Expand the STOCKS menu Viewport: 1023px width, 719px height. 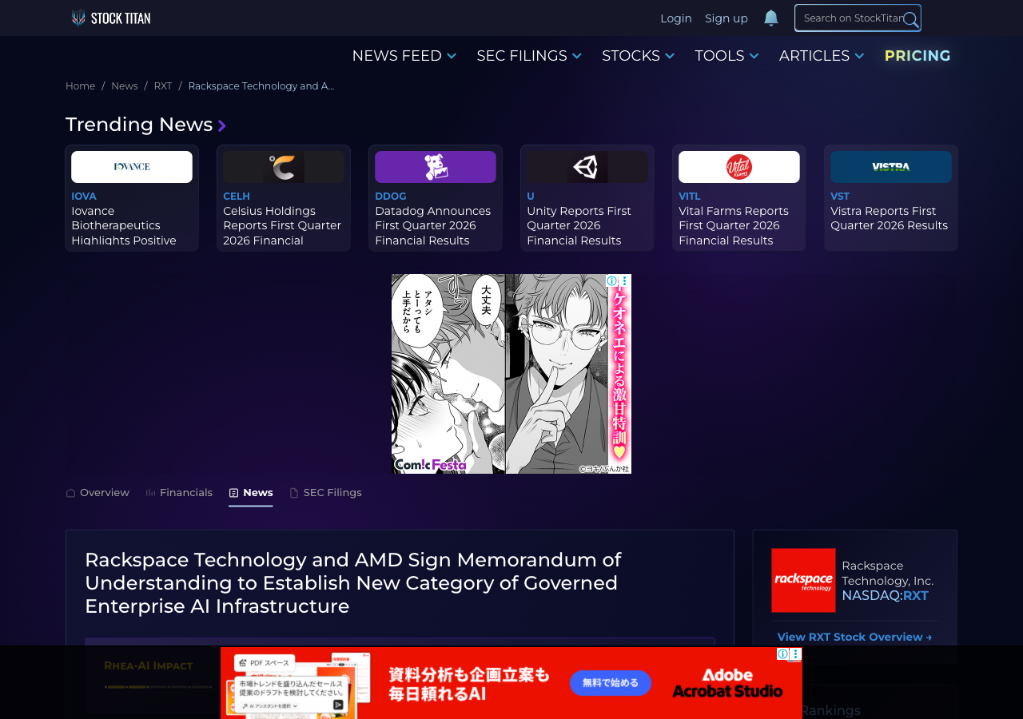[639, 56]
